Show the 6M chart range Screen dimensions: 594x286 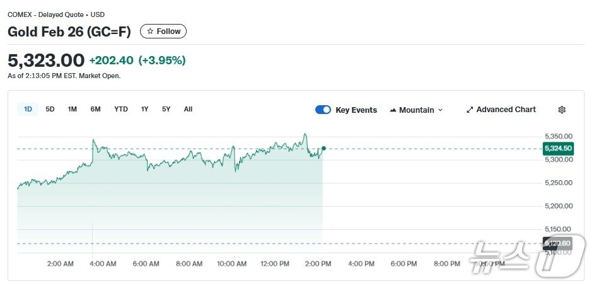coord(95,110)
